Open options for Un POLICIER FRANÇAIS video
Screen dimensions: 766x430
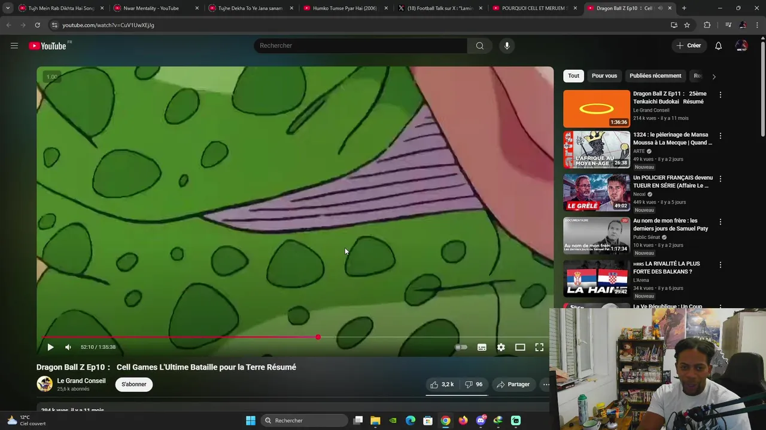pos(721,179)
